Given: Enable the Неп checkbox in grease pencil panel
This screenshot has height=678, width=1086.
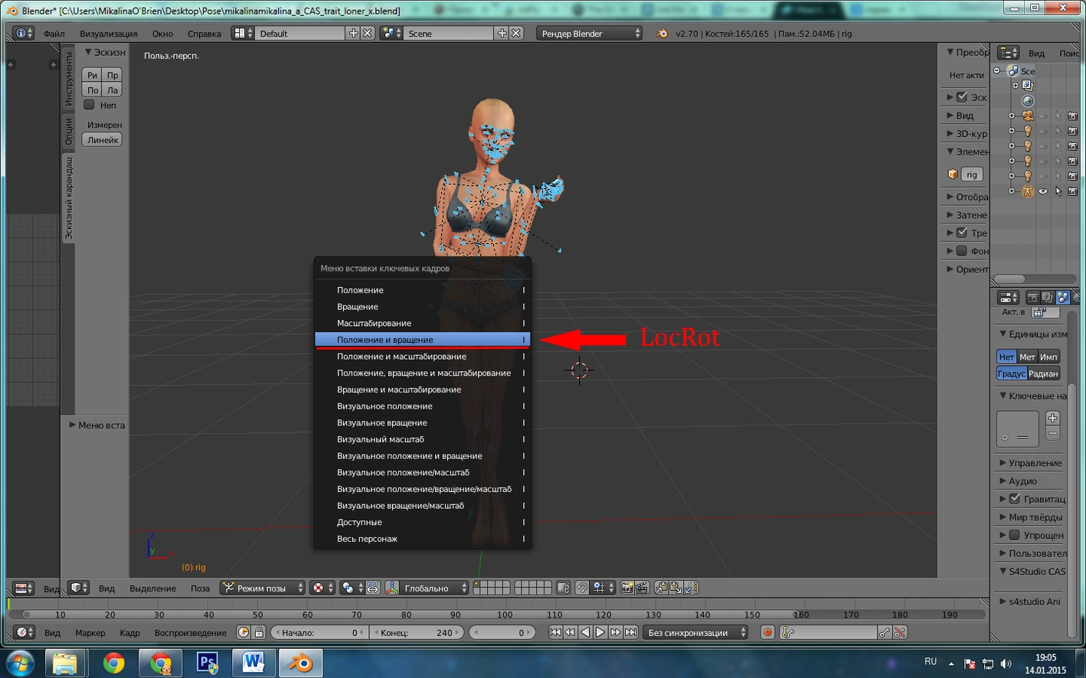Looking at the screenshot, I should tap(90, 105).
